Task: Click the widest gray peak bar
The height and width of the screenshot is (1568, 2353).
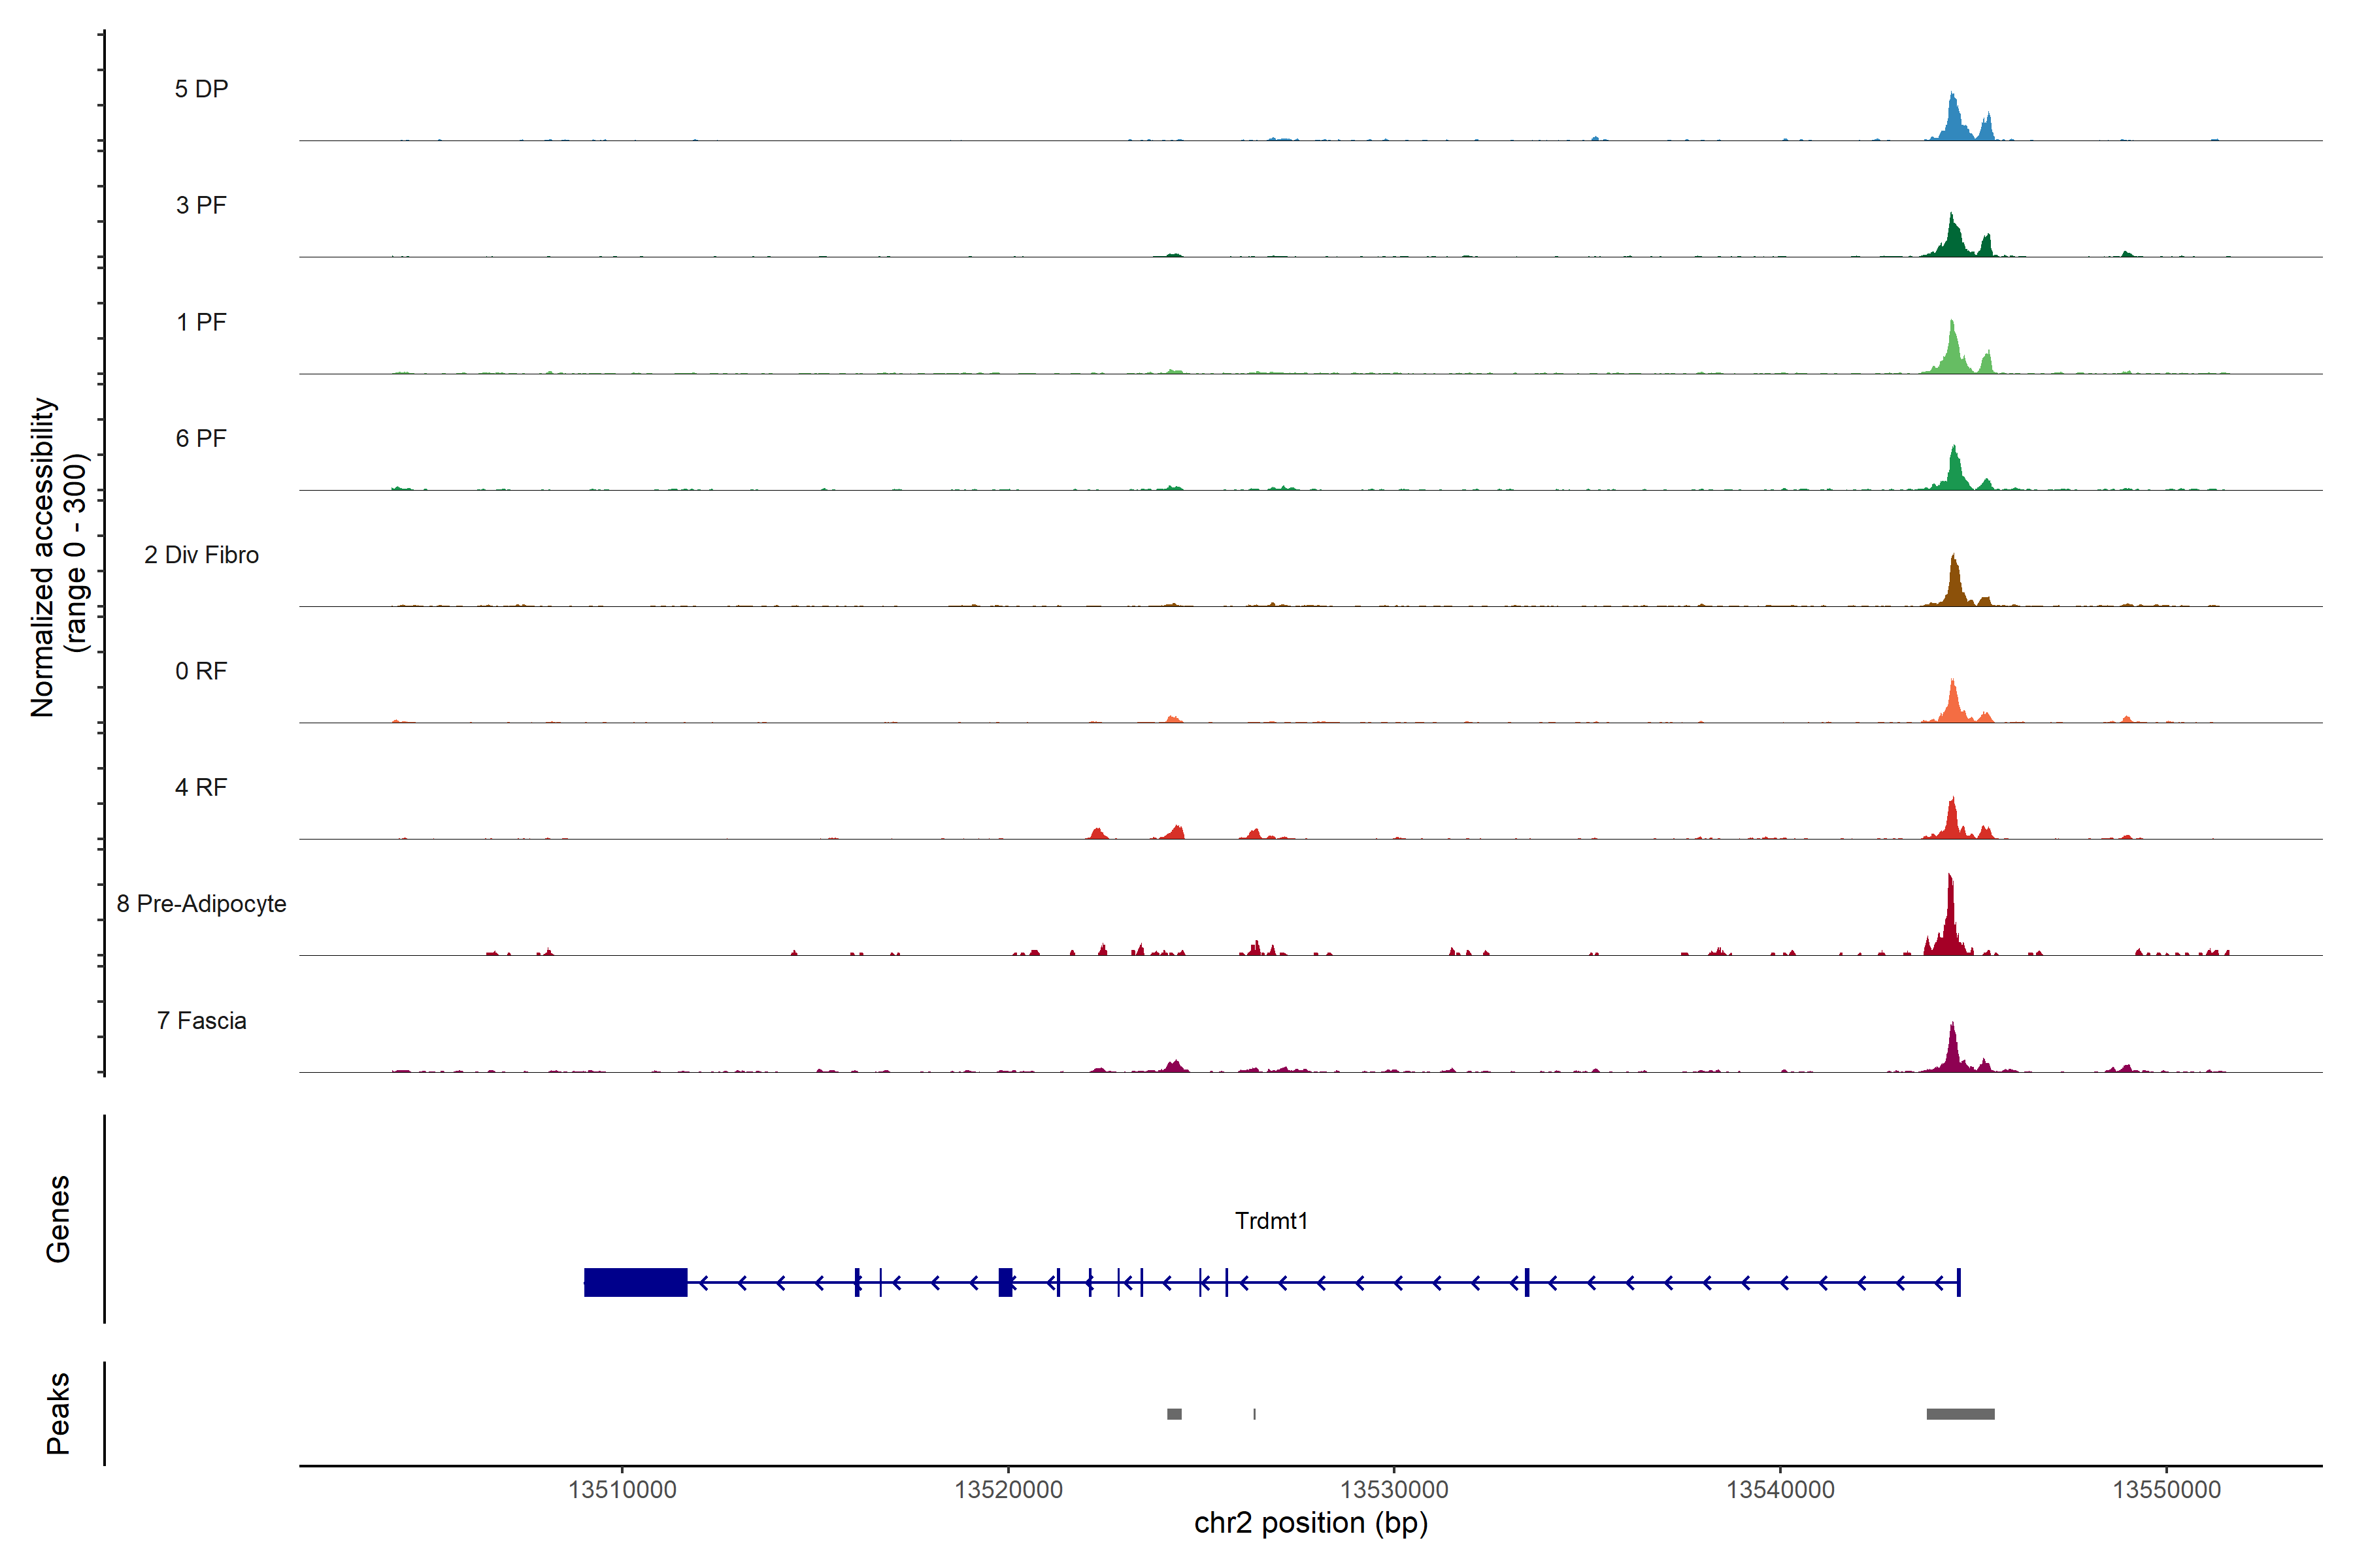Action: [1960, 1414]
